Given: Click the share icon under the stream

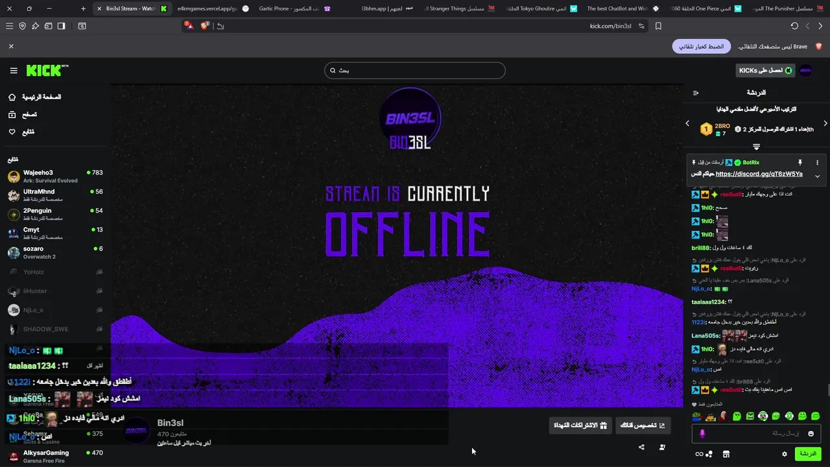Looking at the screenshot, I should coord(641,447).
